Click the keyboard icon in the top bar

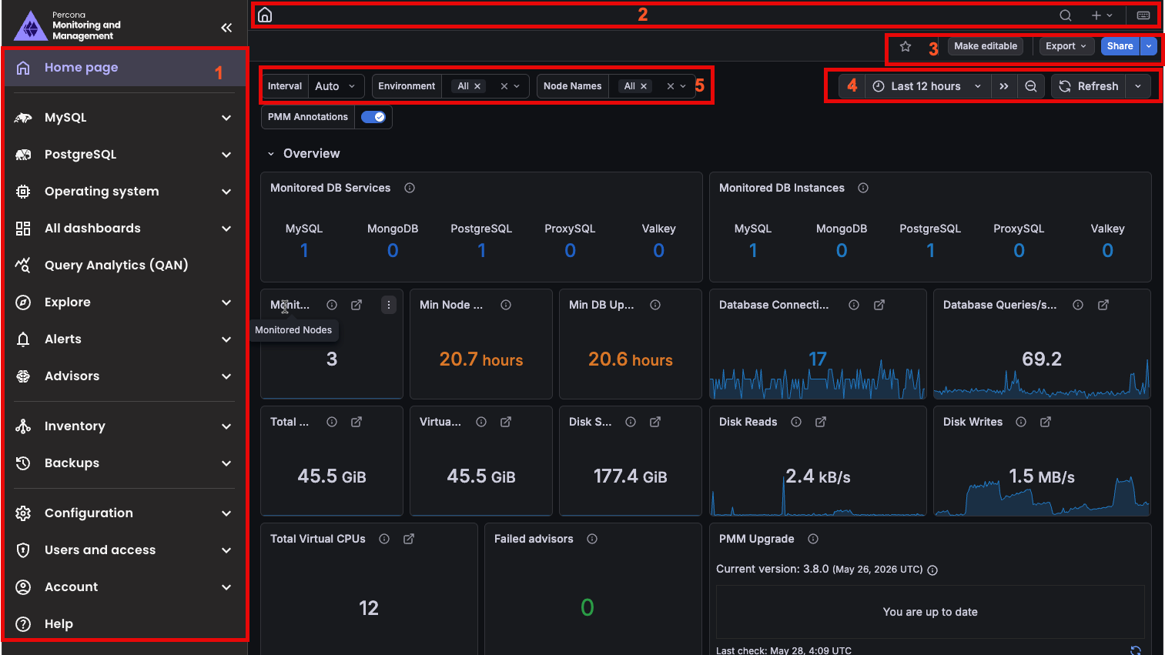(1143, 15)
